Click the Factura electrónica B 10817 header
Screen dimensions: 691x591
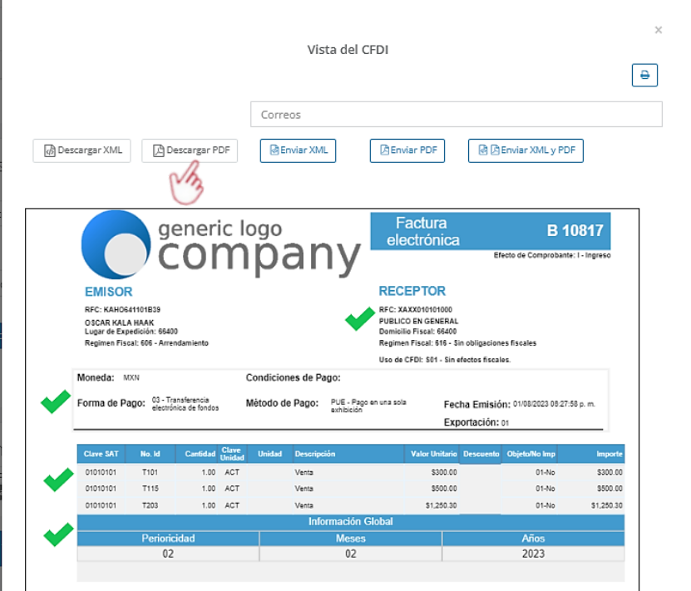[490, 232]
